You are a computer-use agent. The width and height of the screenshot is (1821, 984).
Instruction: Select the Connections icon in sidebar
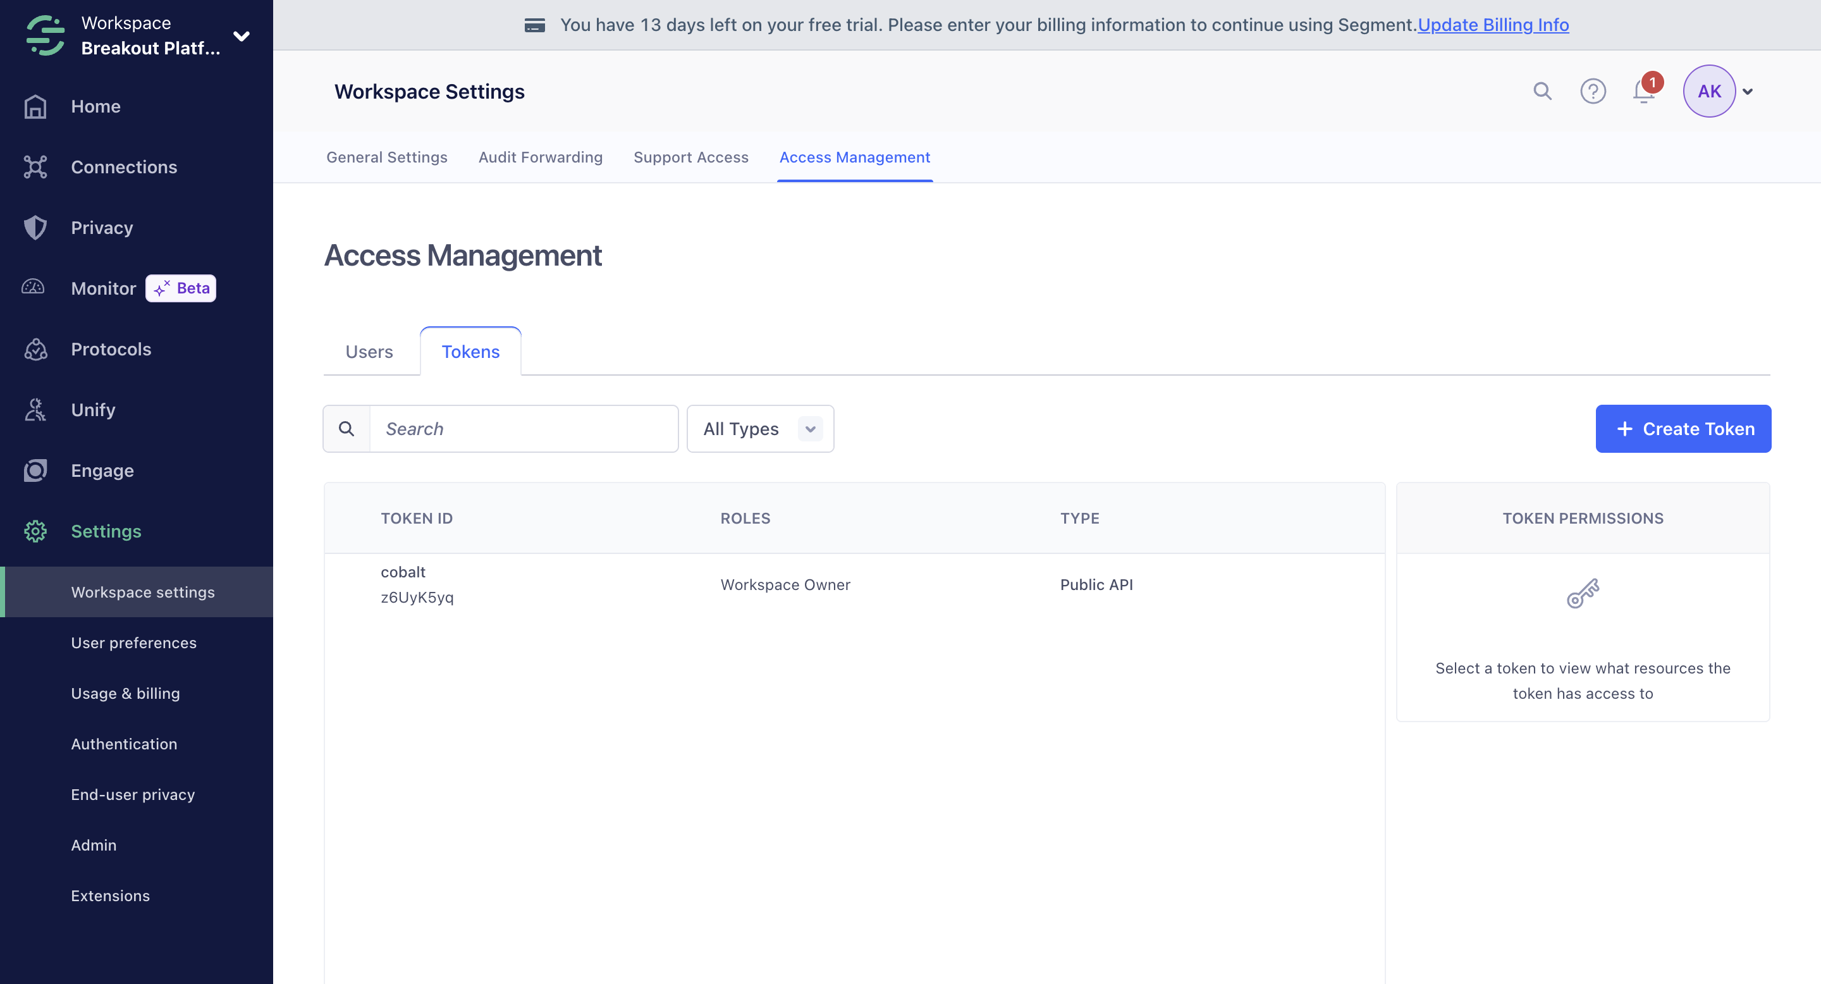point(35,167)
